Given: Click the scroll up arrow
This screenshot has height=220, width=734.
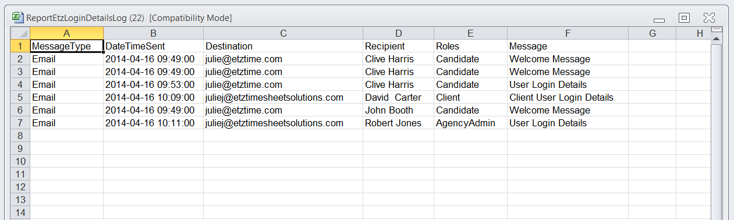Looking at the screenshot, I should point(717,39).
